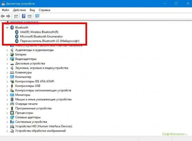Click the Батареи battery icon
The height and width of the screenshot is (141, 192).
tap(12, 54)
